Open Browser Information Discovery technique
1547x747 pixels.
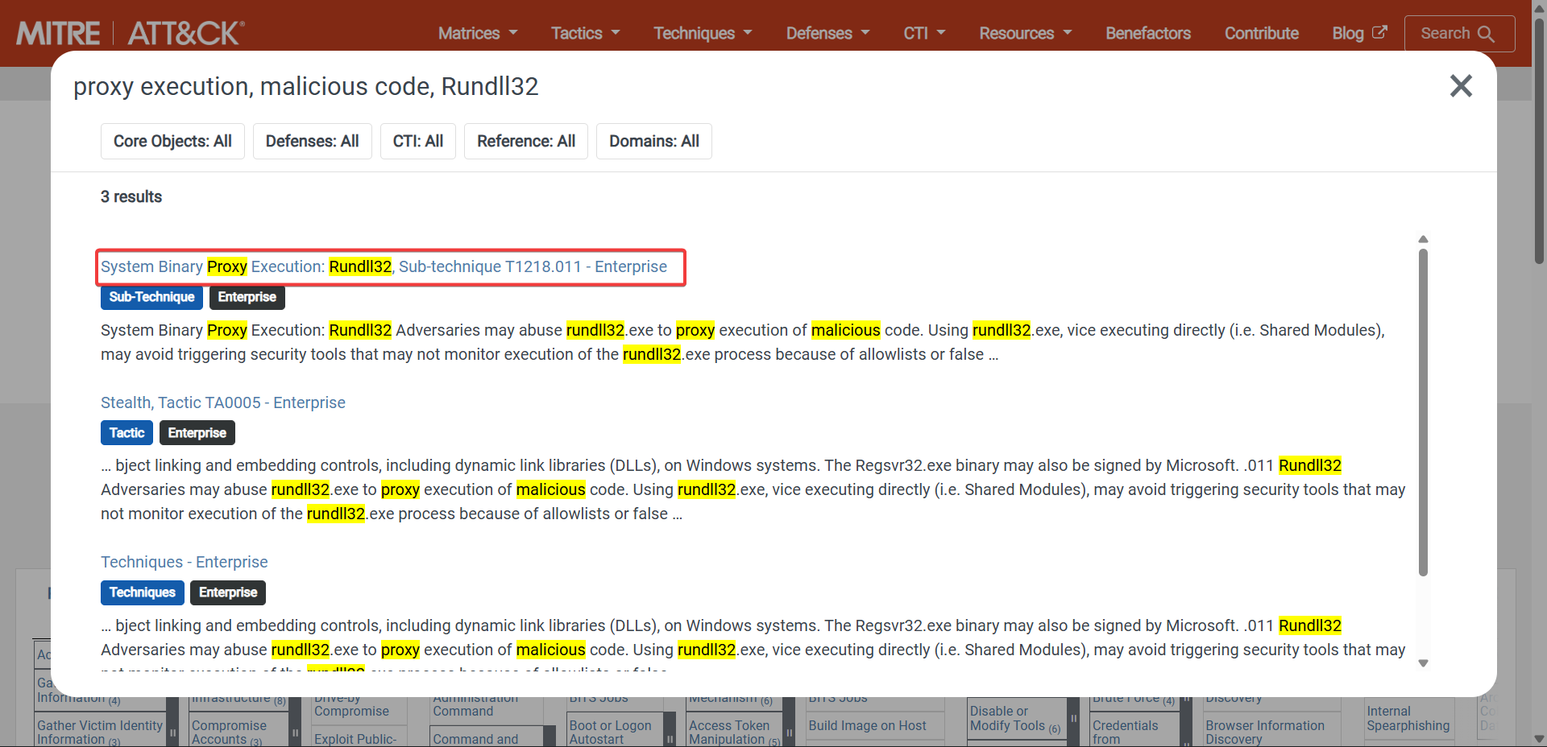(x=1265, y=733)
